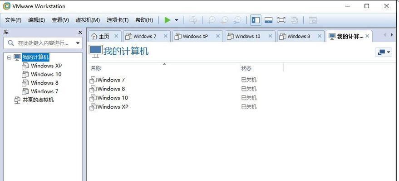The image size is (399, 181).
Task: Open the 帮助(H) menu
Action: pos(144,20)
